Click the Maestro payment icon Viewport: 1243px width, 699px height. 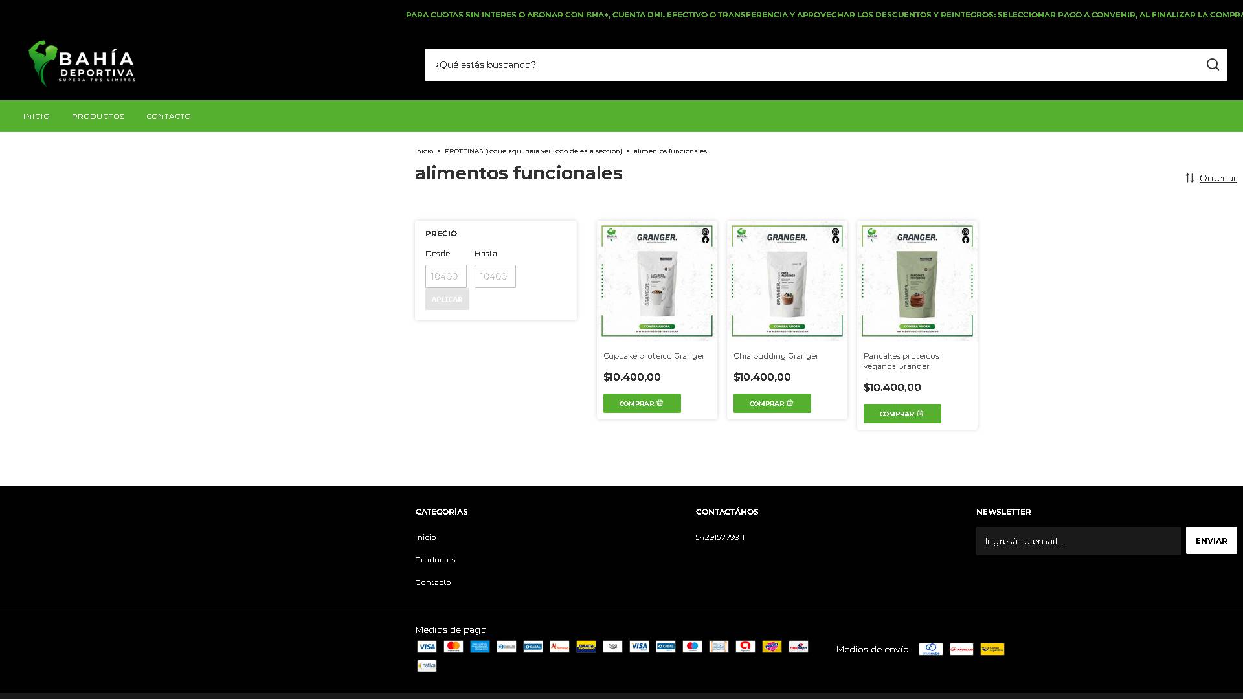(692, 647)
